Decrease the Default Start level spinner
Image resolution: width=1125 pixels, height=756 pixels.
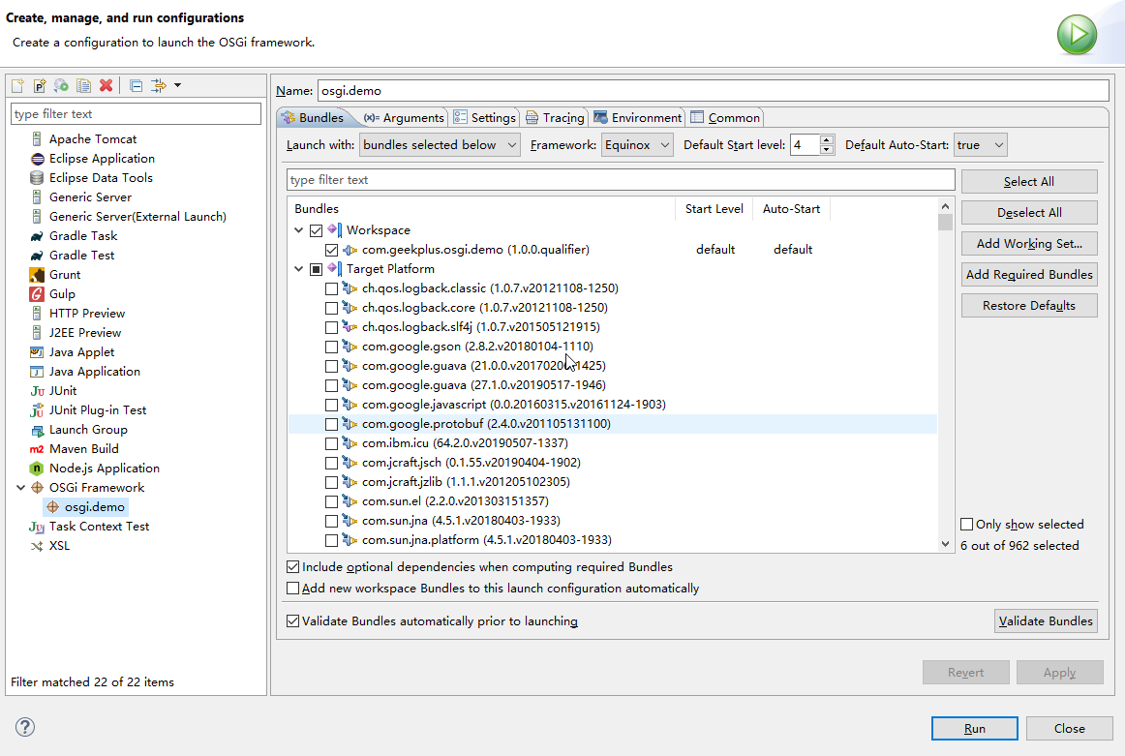[827, 150]
